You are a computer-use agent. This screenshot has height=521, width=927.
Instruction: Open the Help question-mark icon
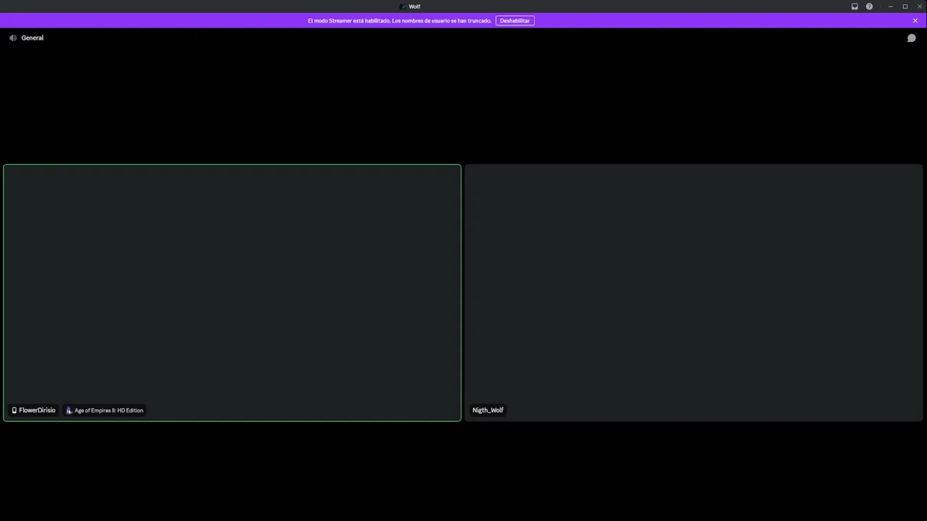click(869, 7)
